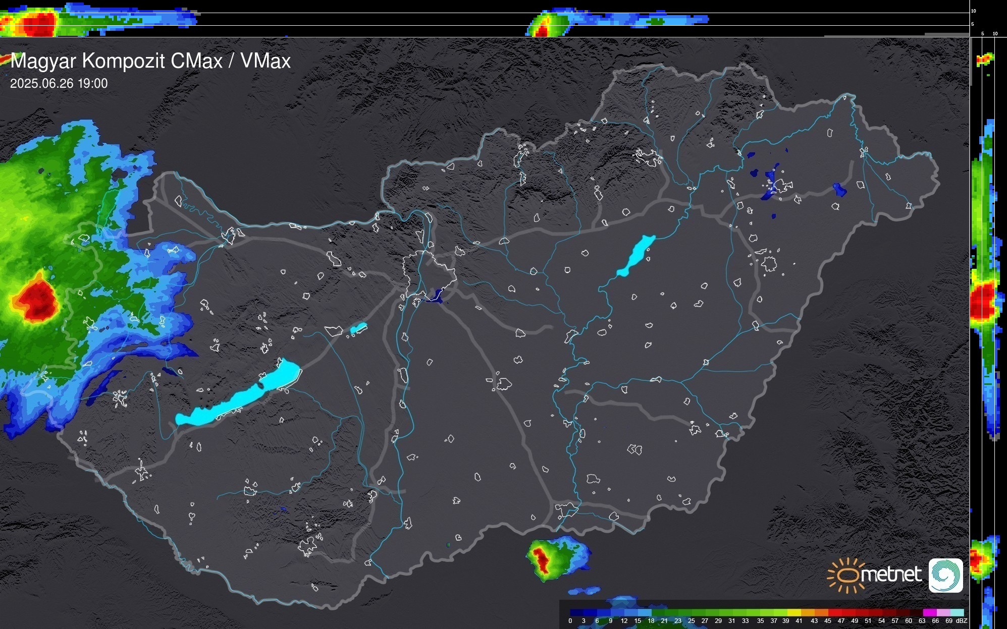
Task: Click the metnet wordmark text
Action: click(x=891, y=575)
